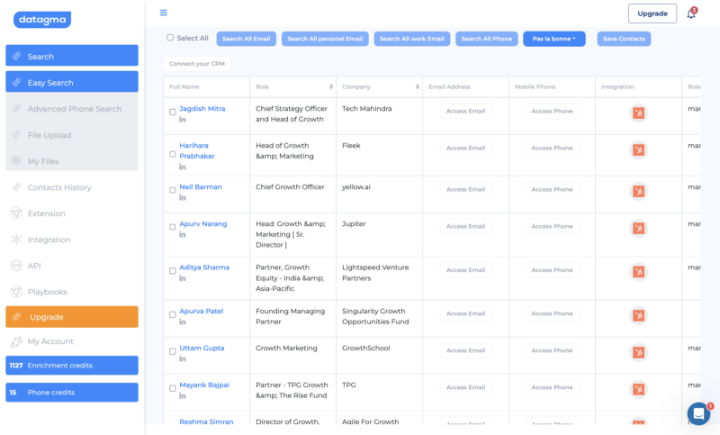Open the Playbooks page
This screenshot has width=720, height=435.
coord(72,292)
